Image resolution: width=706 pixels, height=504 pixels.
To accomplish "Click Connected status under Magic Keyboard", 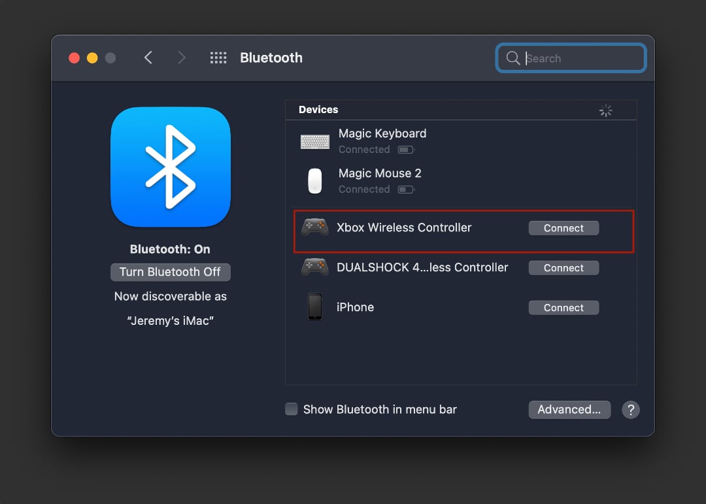I will 364,150.
